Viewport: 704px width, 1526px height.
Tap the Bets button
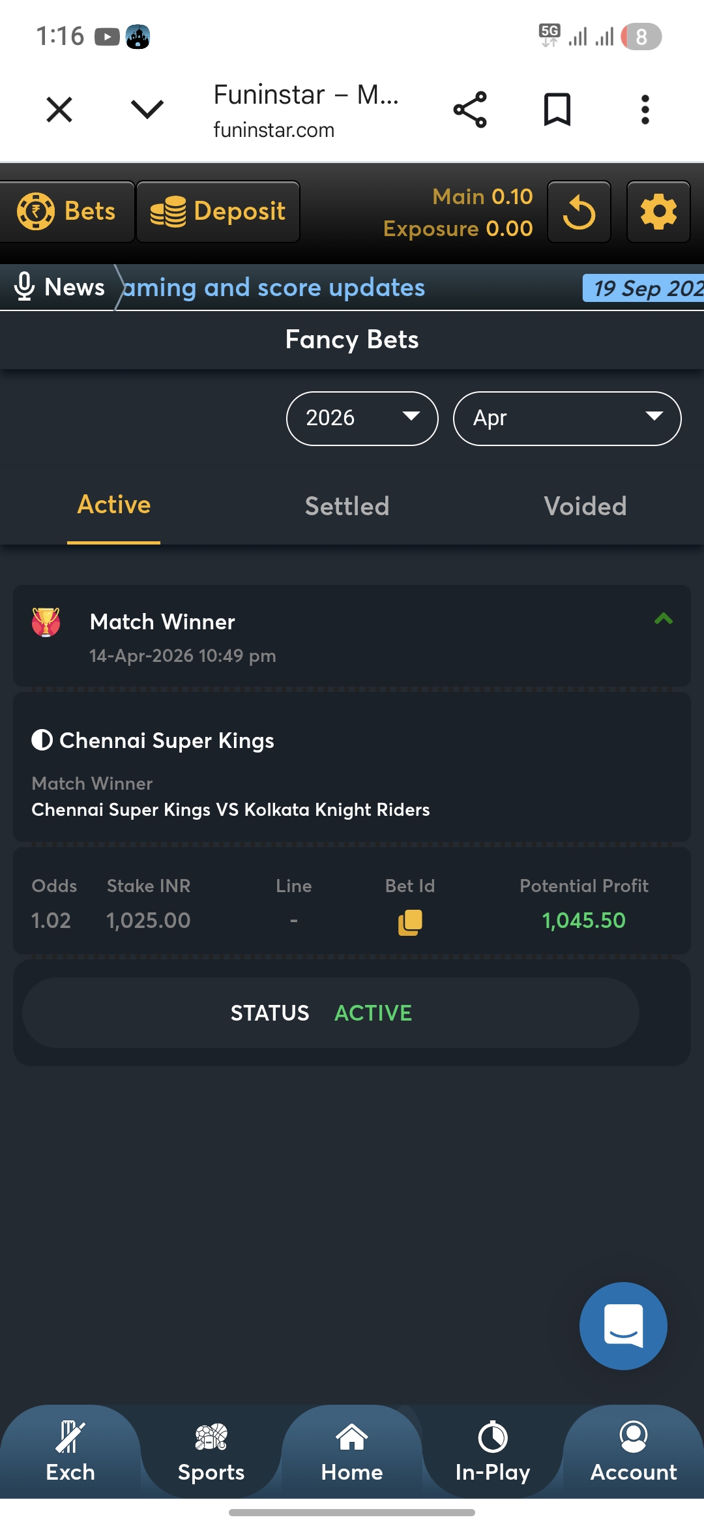(66, 212)
